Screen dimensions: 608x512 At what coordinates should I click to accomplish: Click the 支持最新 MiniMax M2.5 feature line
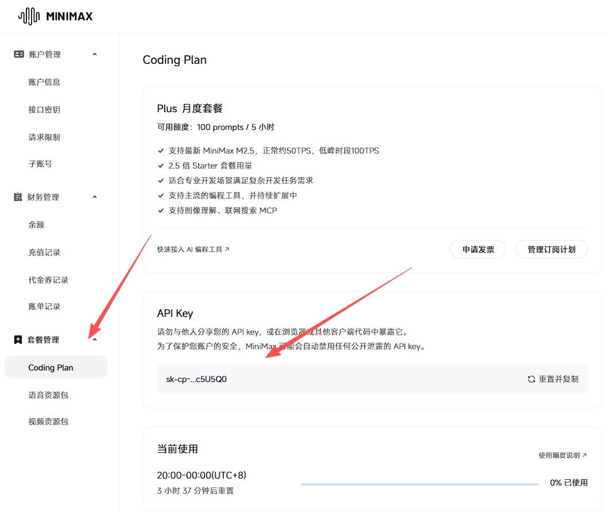pos(274,151)
